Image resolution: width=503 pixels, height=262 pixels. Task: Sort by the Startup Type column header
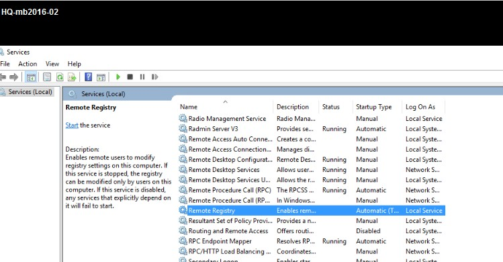click(x=373, y=107)
